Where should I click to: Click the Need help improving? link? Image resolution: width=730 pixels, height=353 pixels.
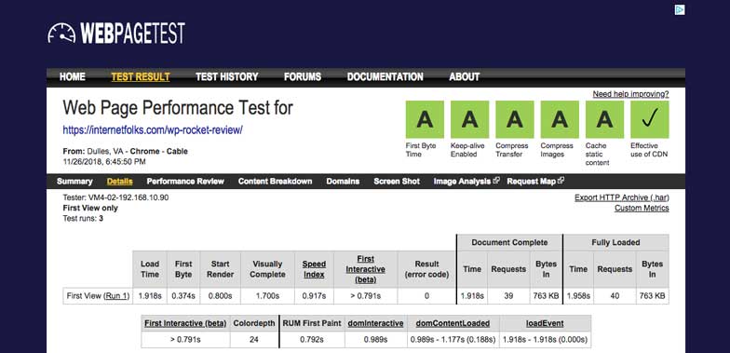pos(631,94)
